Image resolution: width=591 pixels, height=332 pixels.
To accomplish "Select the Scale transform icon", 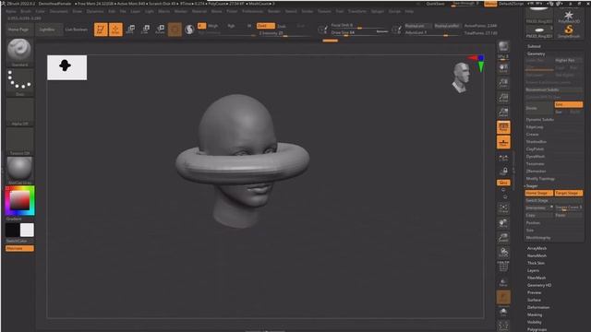I will 146,30.
